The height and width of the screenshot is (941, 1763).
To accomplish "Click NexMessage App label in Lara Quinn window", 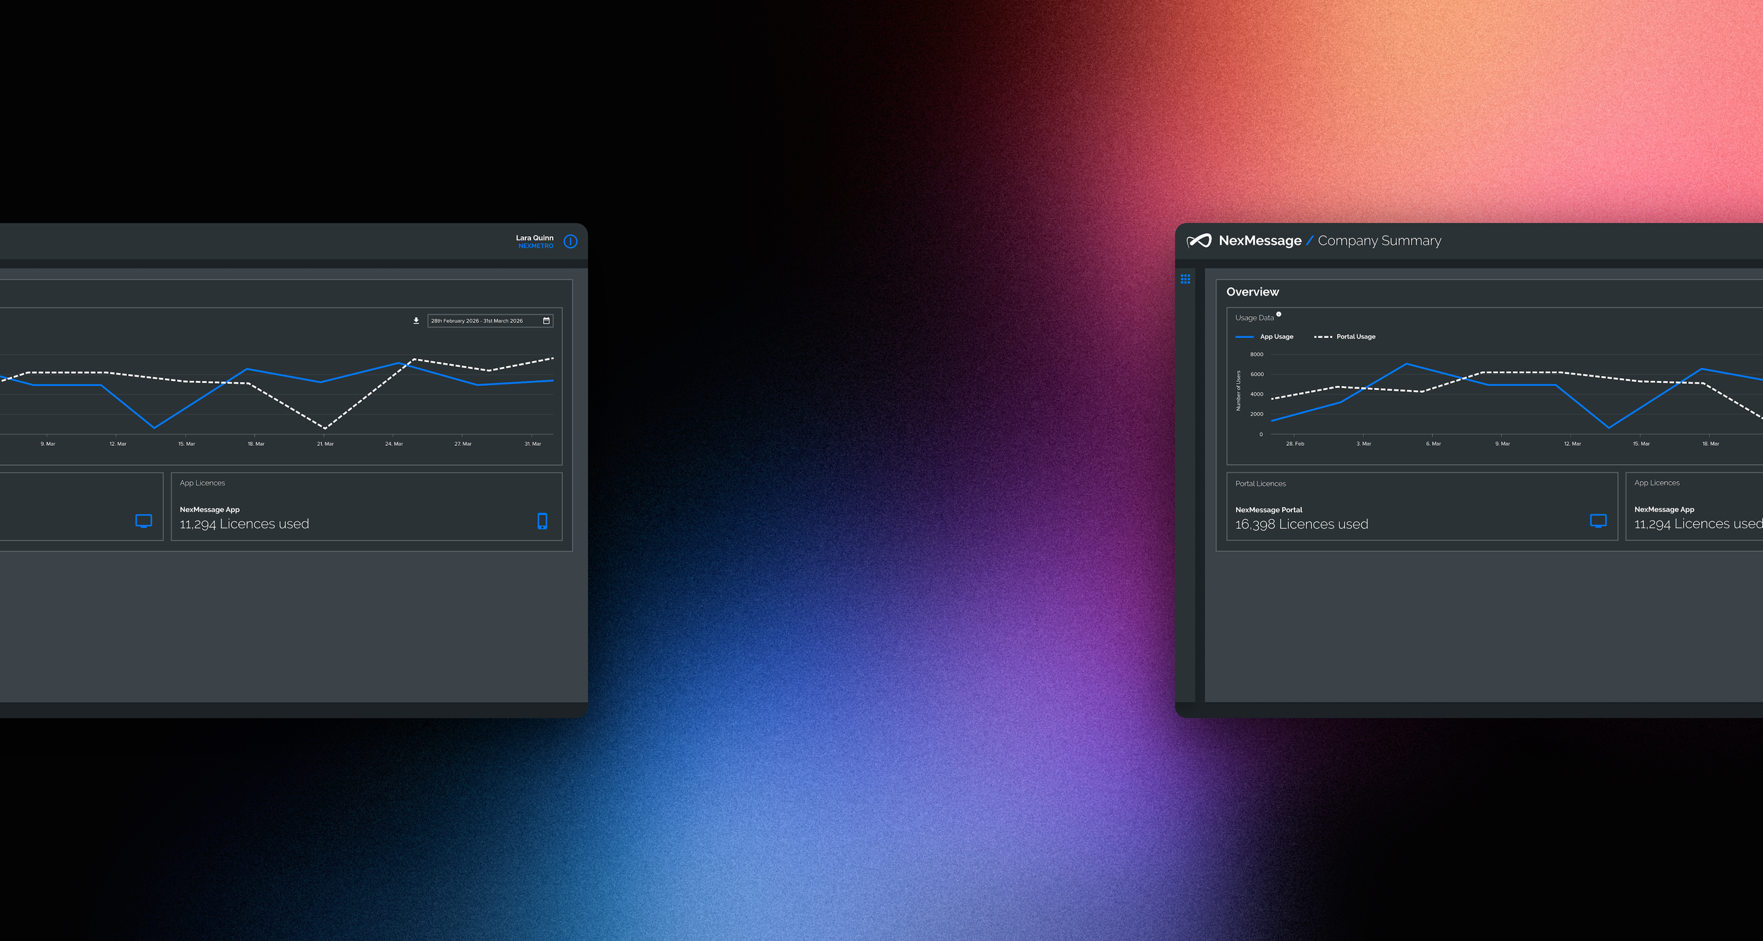I will pos(209,509).
